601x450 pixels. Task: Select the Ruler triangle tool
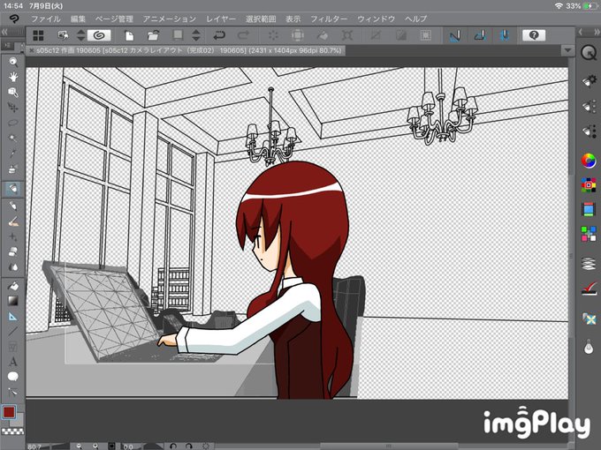point(13,316)
